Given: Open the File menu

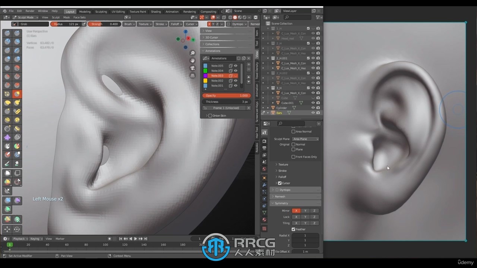Looking at the screenshot, I should point(11,11).
